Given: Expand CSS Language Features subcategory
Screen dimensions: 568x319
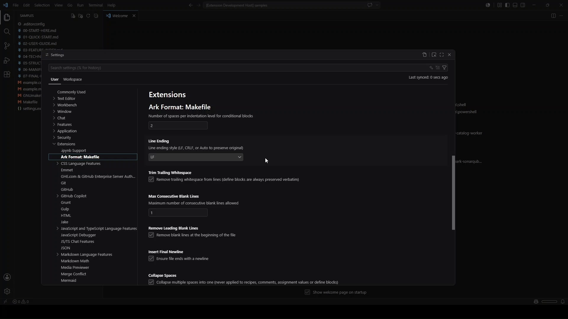Looking at the screenshot, I should coord(57,163).
